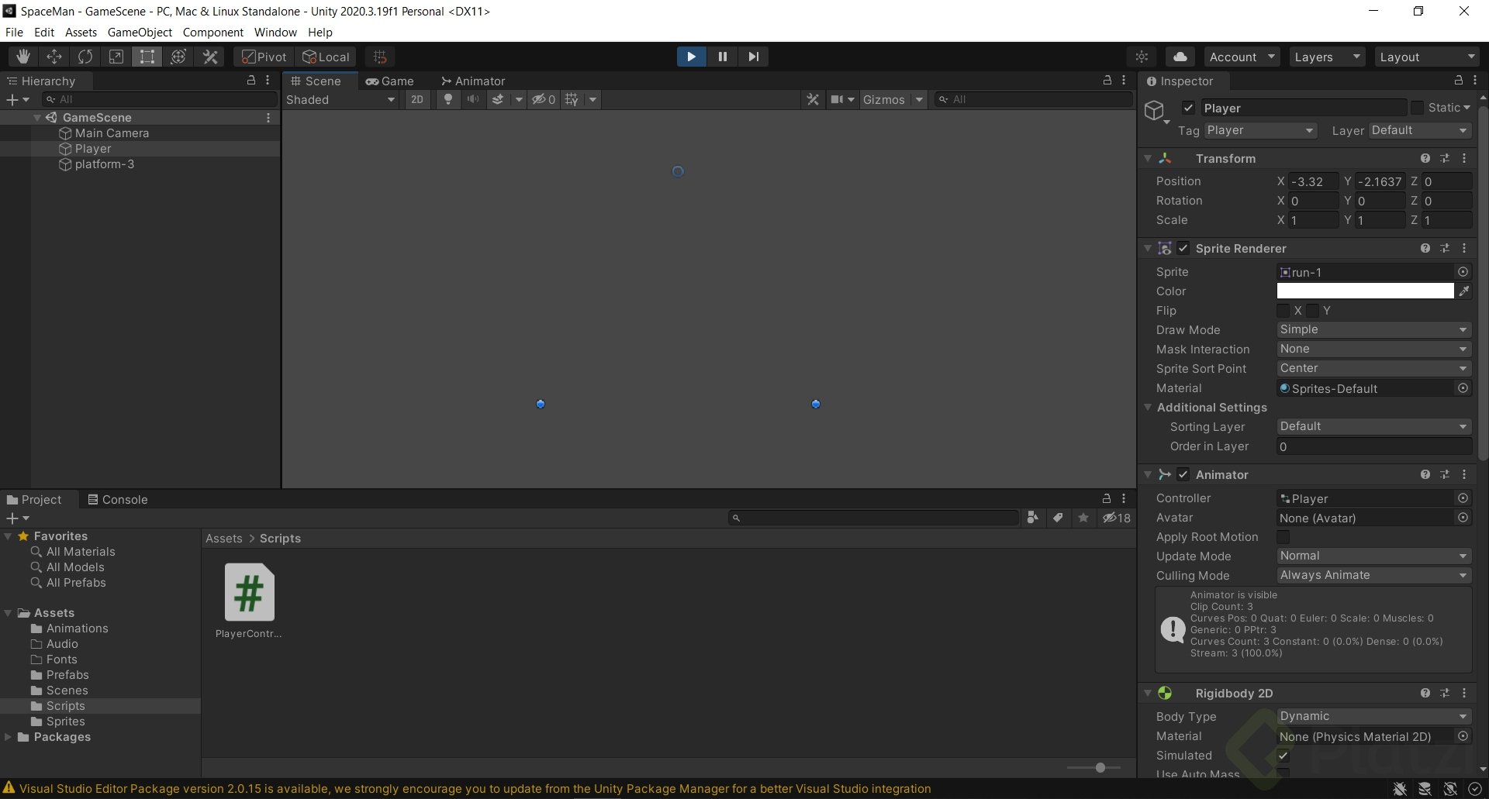Toggle 2D view mode in the Scene view
1489x799 pixels.
(416, 99)
